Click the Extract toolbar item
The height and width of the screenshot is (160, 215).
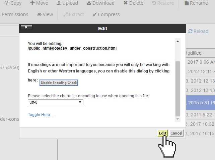(x=74, y=14)
